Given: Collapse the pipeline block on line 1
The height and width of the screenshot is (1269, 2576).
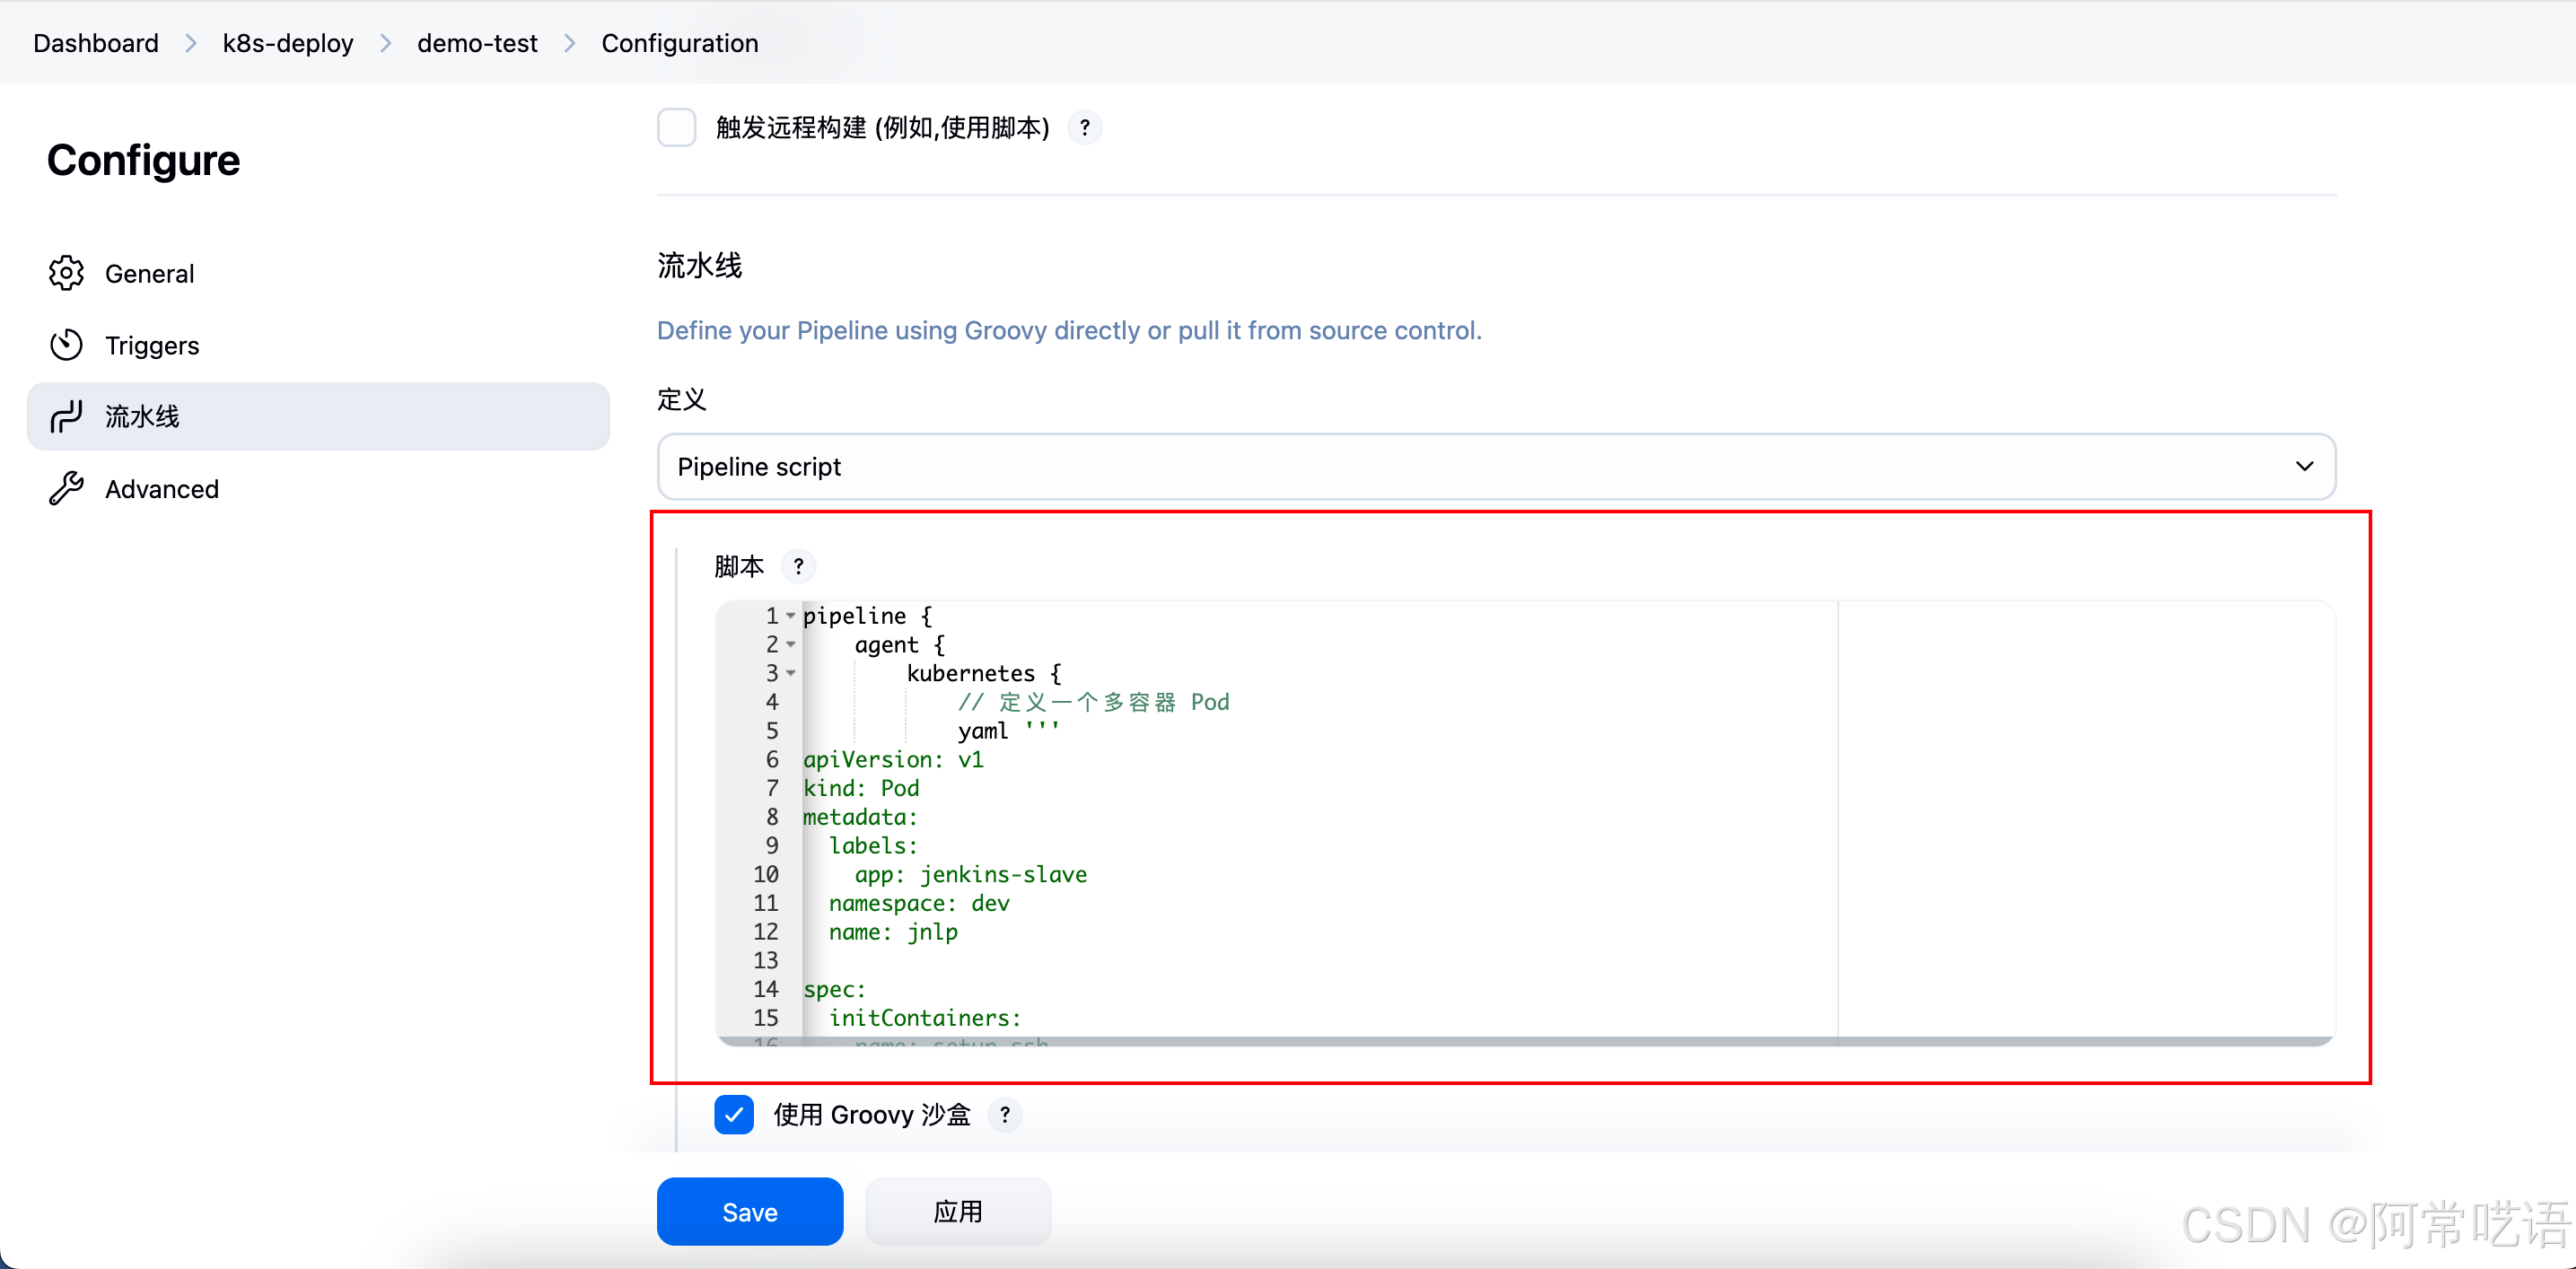Looking at the screenshot, I should (791, 616).
